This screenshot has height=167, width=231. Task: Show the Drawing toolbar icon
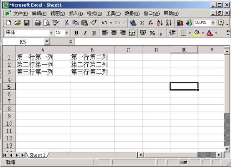(x=189, y=23)
